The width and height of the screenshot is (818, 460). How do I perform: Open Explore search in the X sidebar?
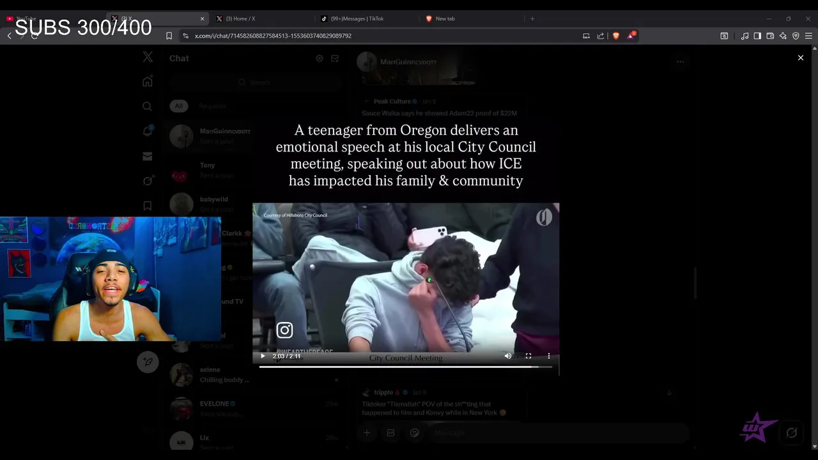pyautogui.click(x=148, y=107)
